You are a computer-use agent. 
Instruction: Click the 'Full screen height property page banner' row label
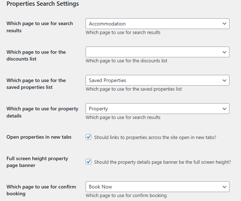pyautogui.click(x=37, y=162)
